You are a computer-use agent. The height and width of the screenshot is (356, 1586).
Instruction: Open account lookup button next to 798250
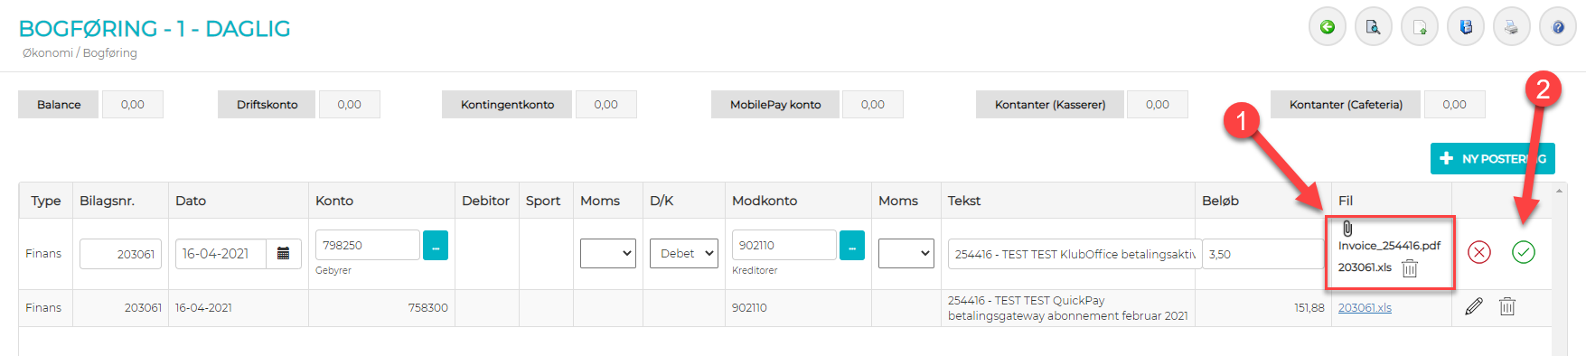click(x=436, y=245)
